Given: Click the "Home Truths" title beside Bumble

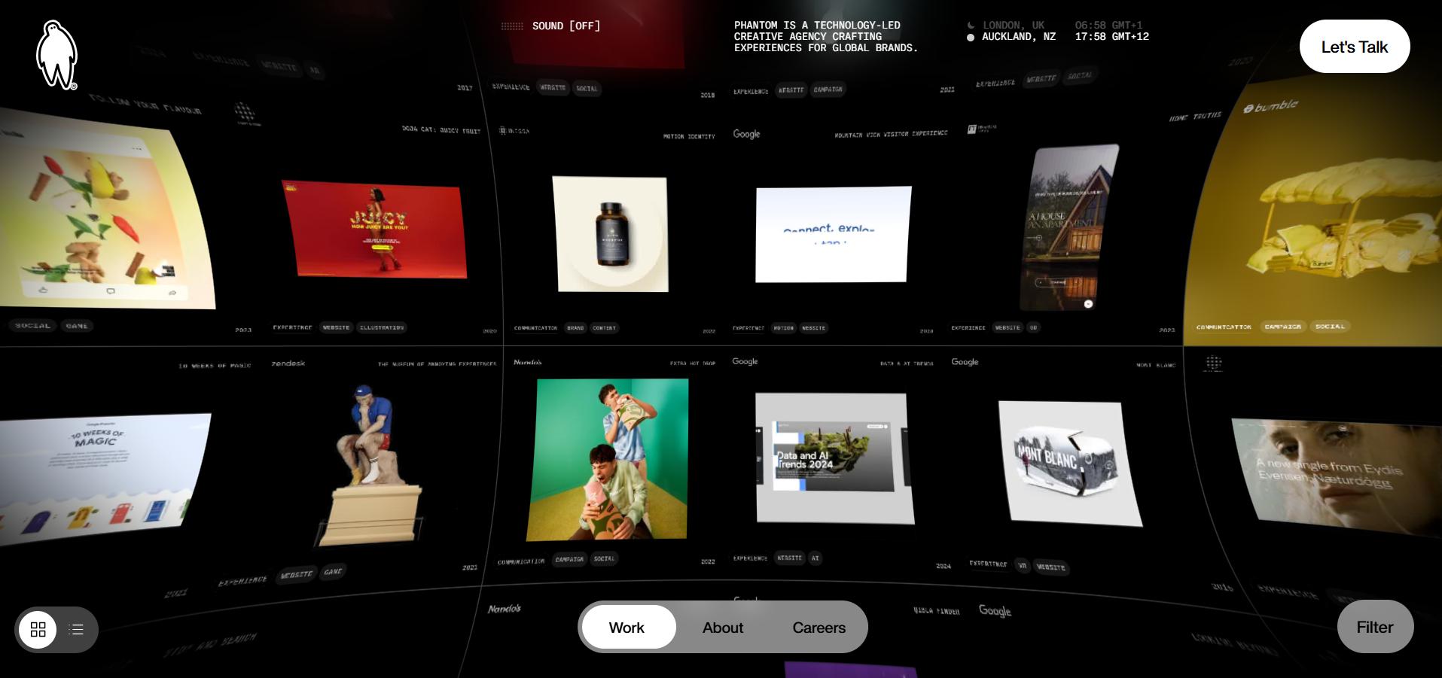Looking at the screenshot, I should point(1195,117).
